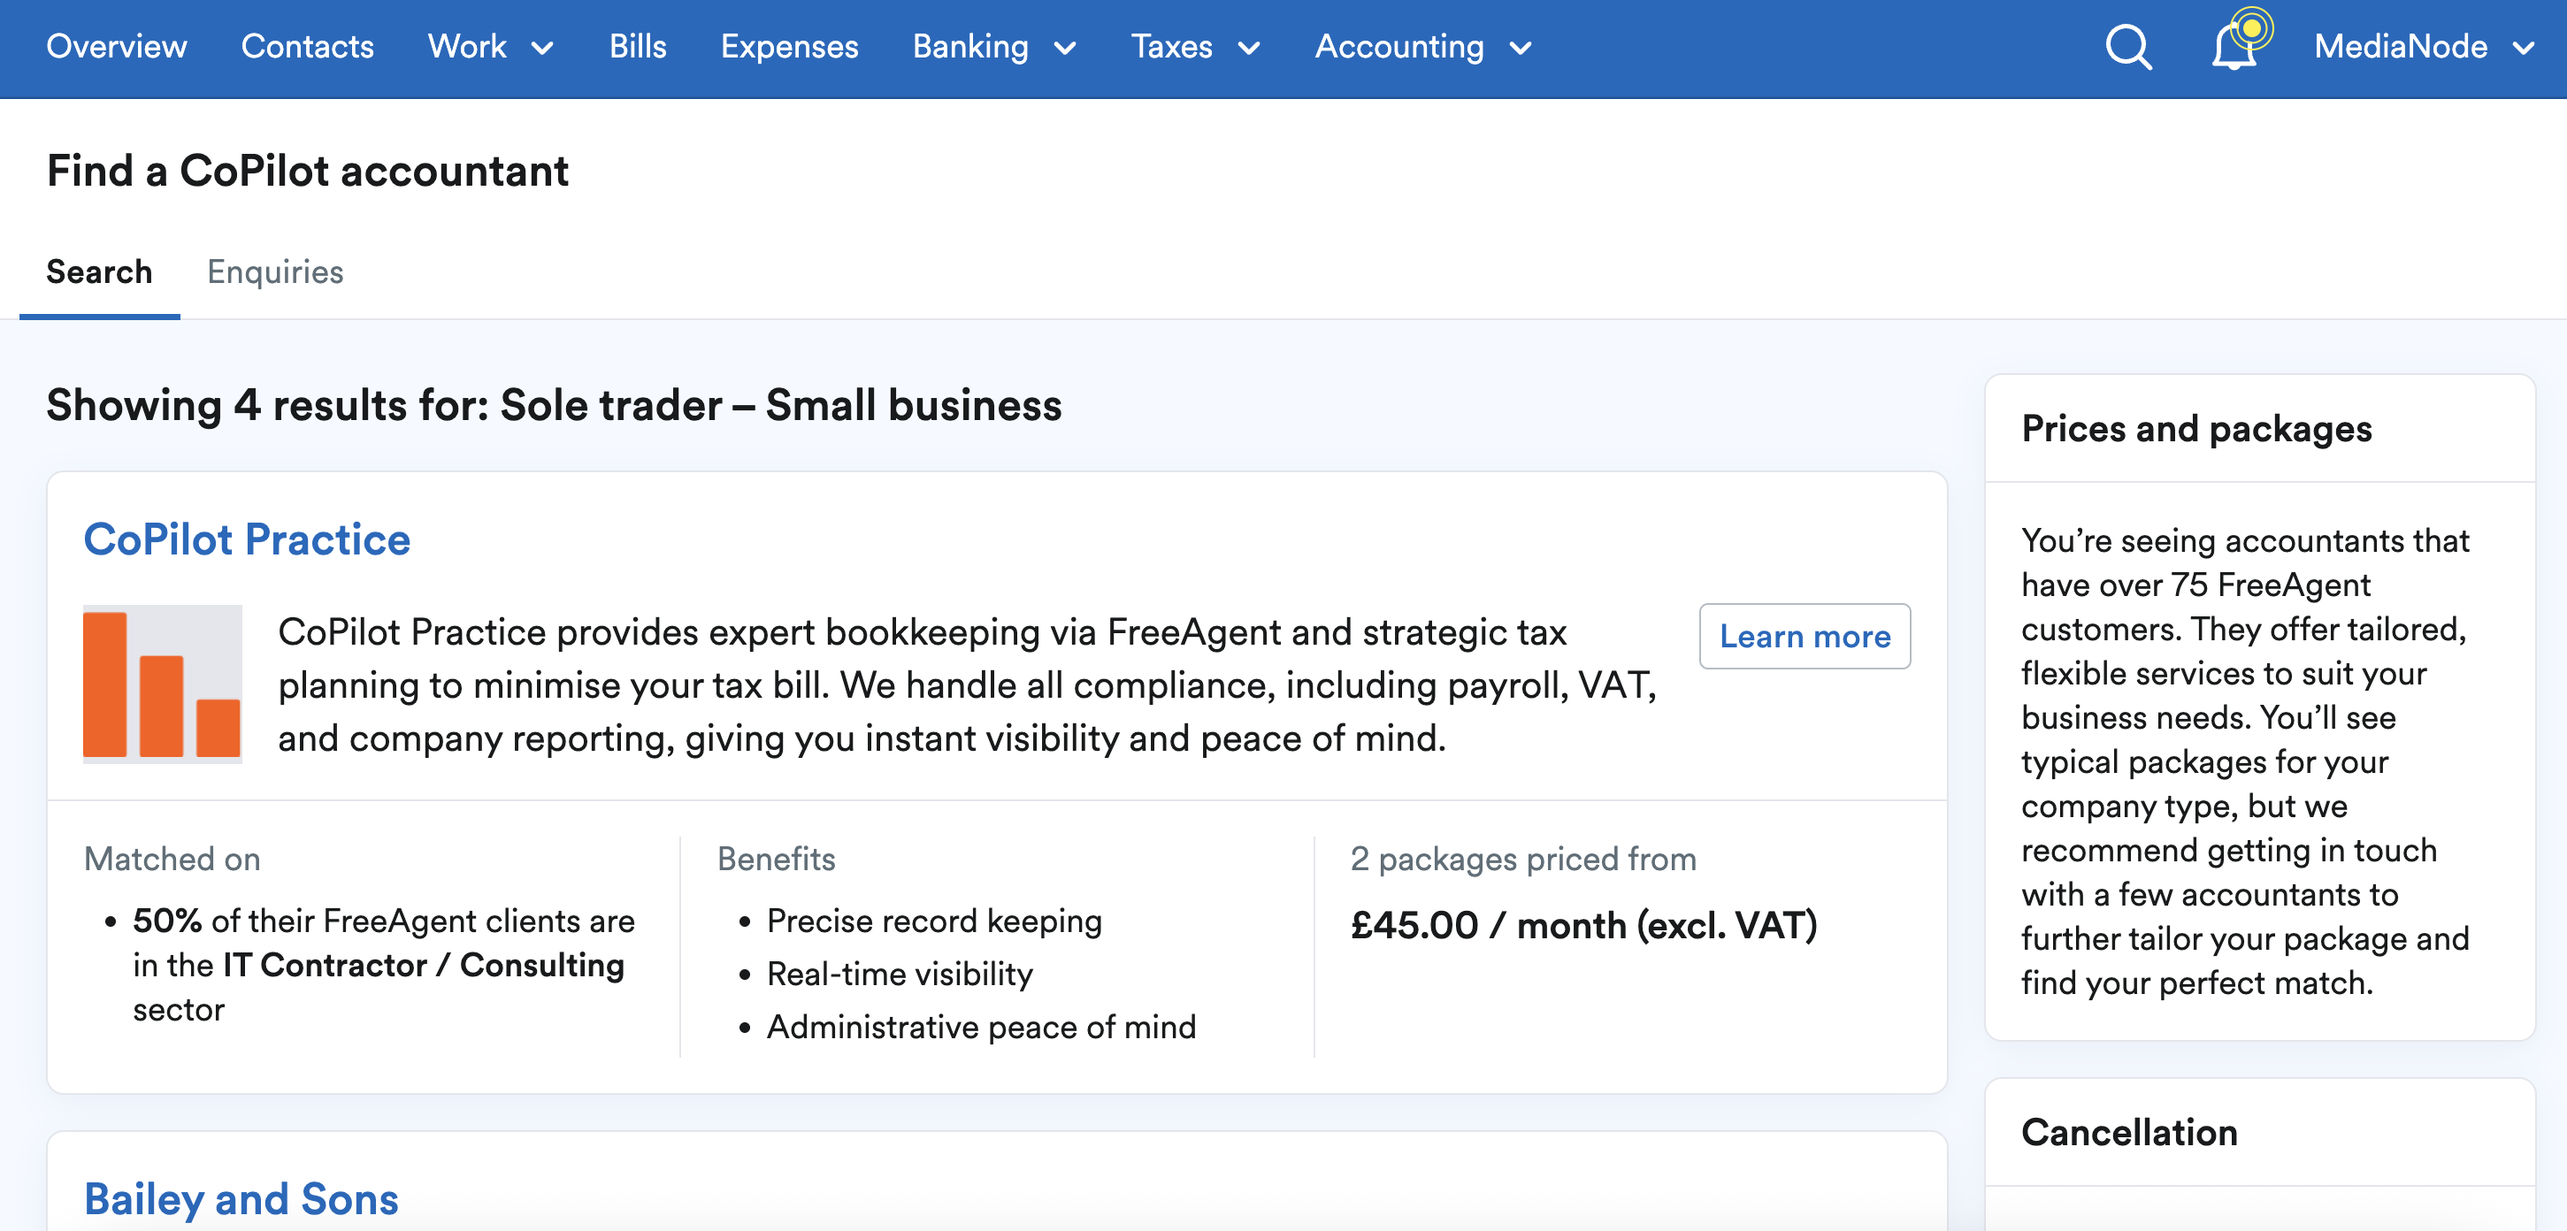Click the '£45.00 / month (excl. VAT)' price
Screen dimensions: 2567x1231
(1583, 925)
